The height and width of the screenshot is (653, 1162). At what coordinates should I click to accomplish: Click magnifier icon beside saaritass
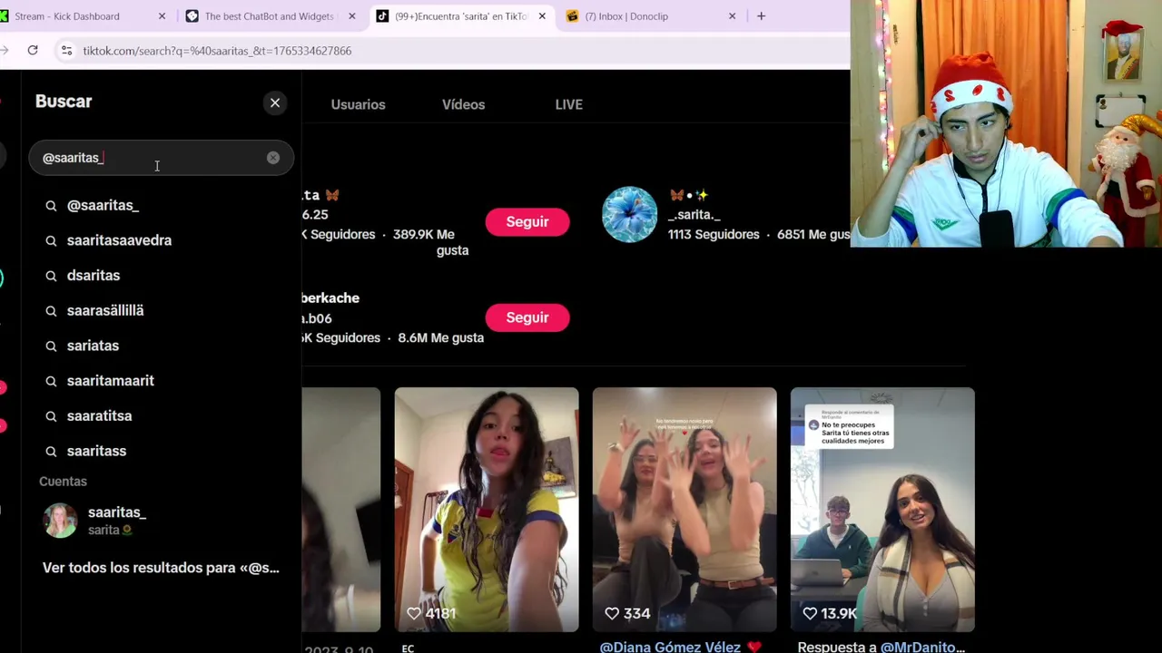click(51, 451)
